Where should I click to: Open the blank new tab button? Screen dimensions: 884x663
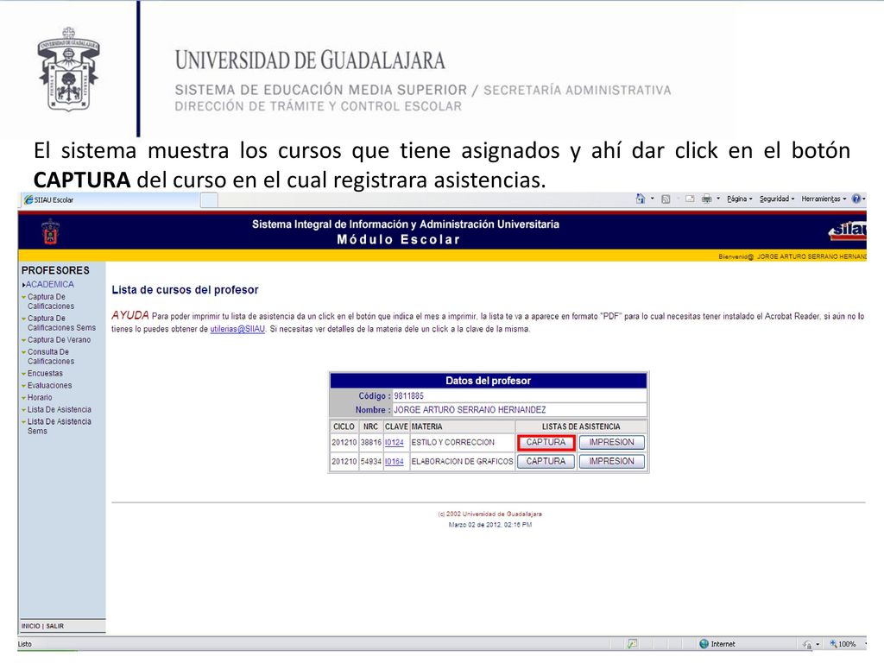(209, 200)
